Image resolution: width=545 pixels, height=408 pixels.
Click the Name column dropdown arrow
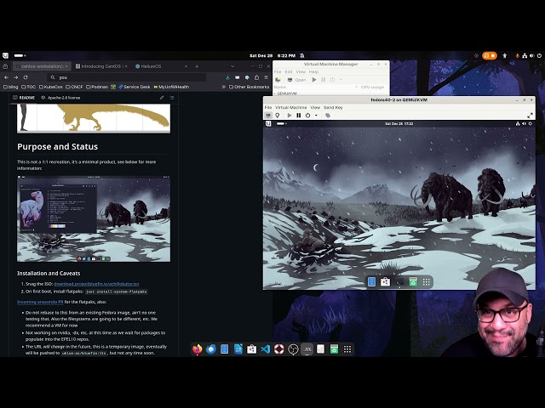(356, 87)
